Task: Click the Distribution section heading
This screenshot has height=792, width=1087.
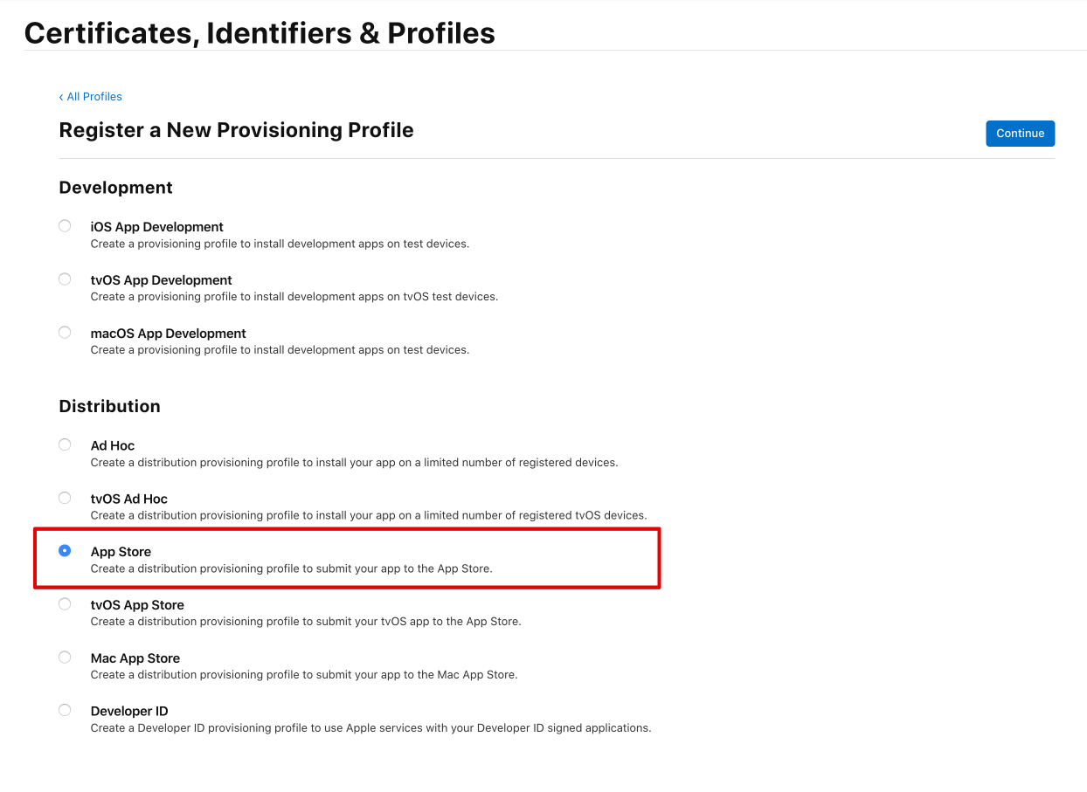Action: coord(109,406)
